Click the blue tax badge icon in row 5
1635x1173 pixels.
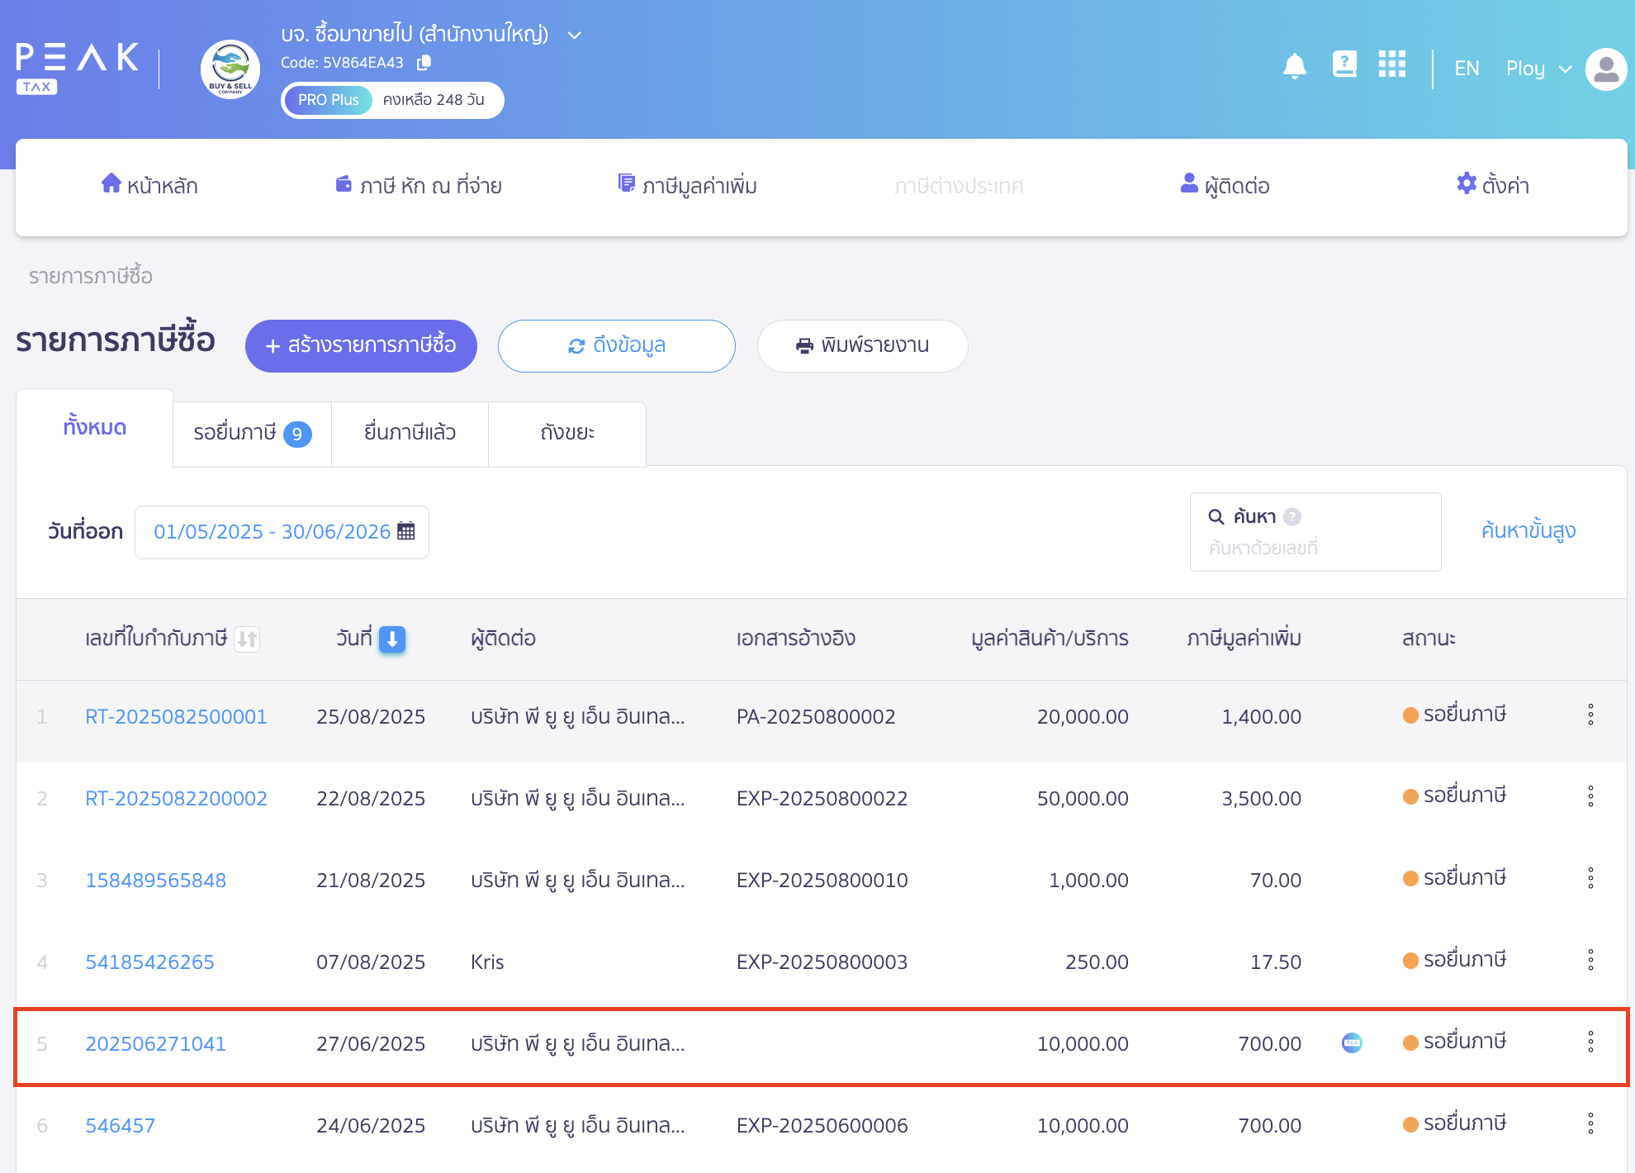[x=1352, y=1042]
